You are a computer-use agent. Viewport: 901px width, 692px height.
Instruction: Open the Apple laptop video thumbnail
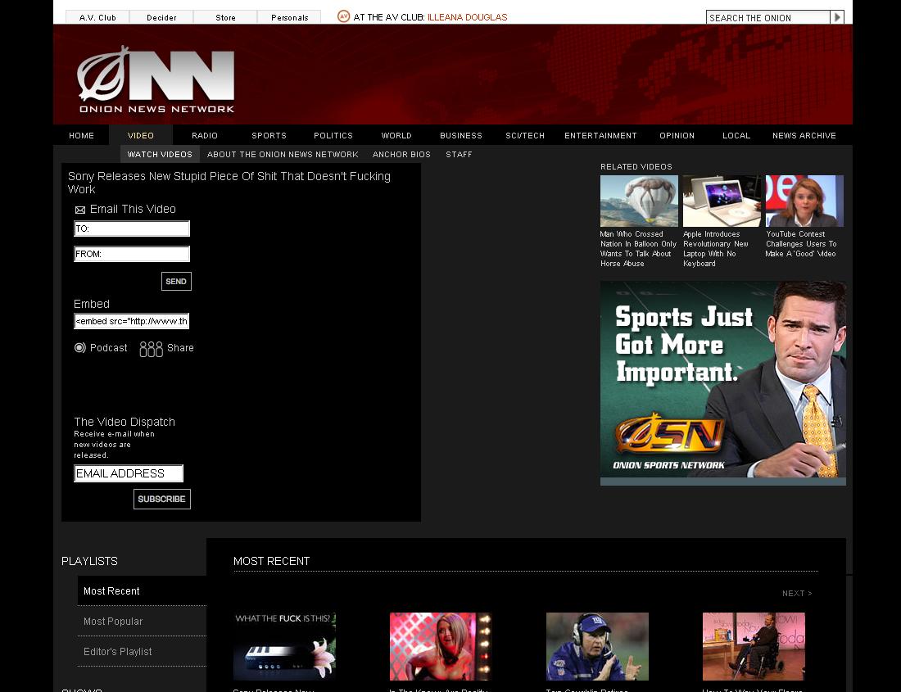click(722, 201)
